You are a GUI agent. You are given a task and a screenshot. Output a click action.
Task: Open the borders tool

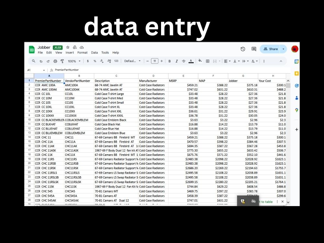click(x=208, y=61)
